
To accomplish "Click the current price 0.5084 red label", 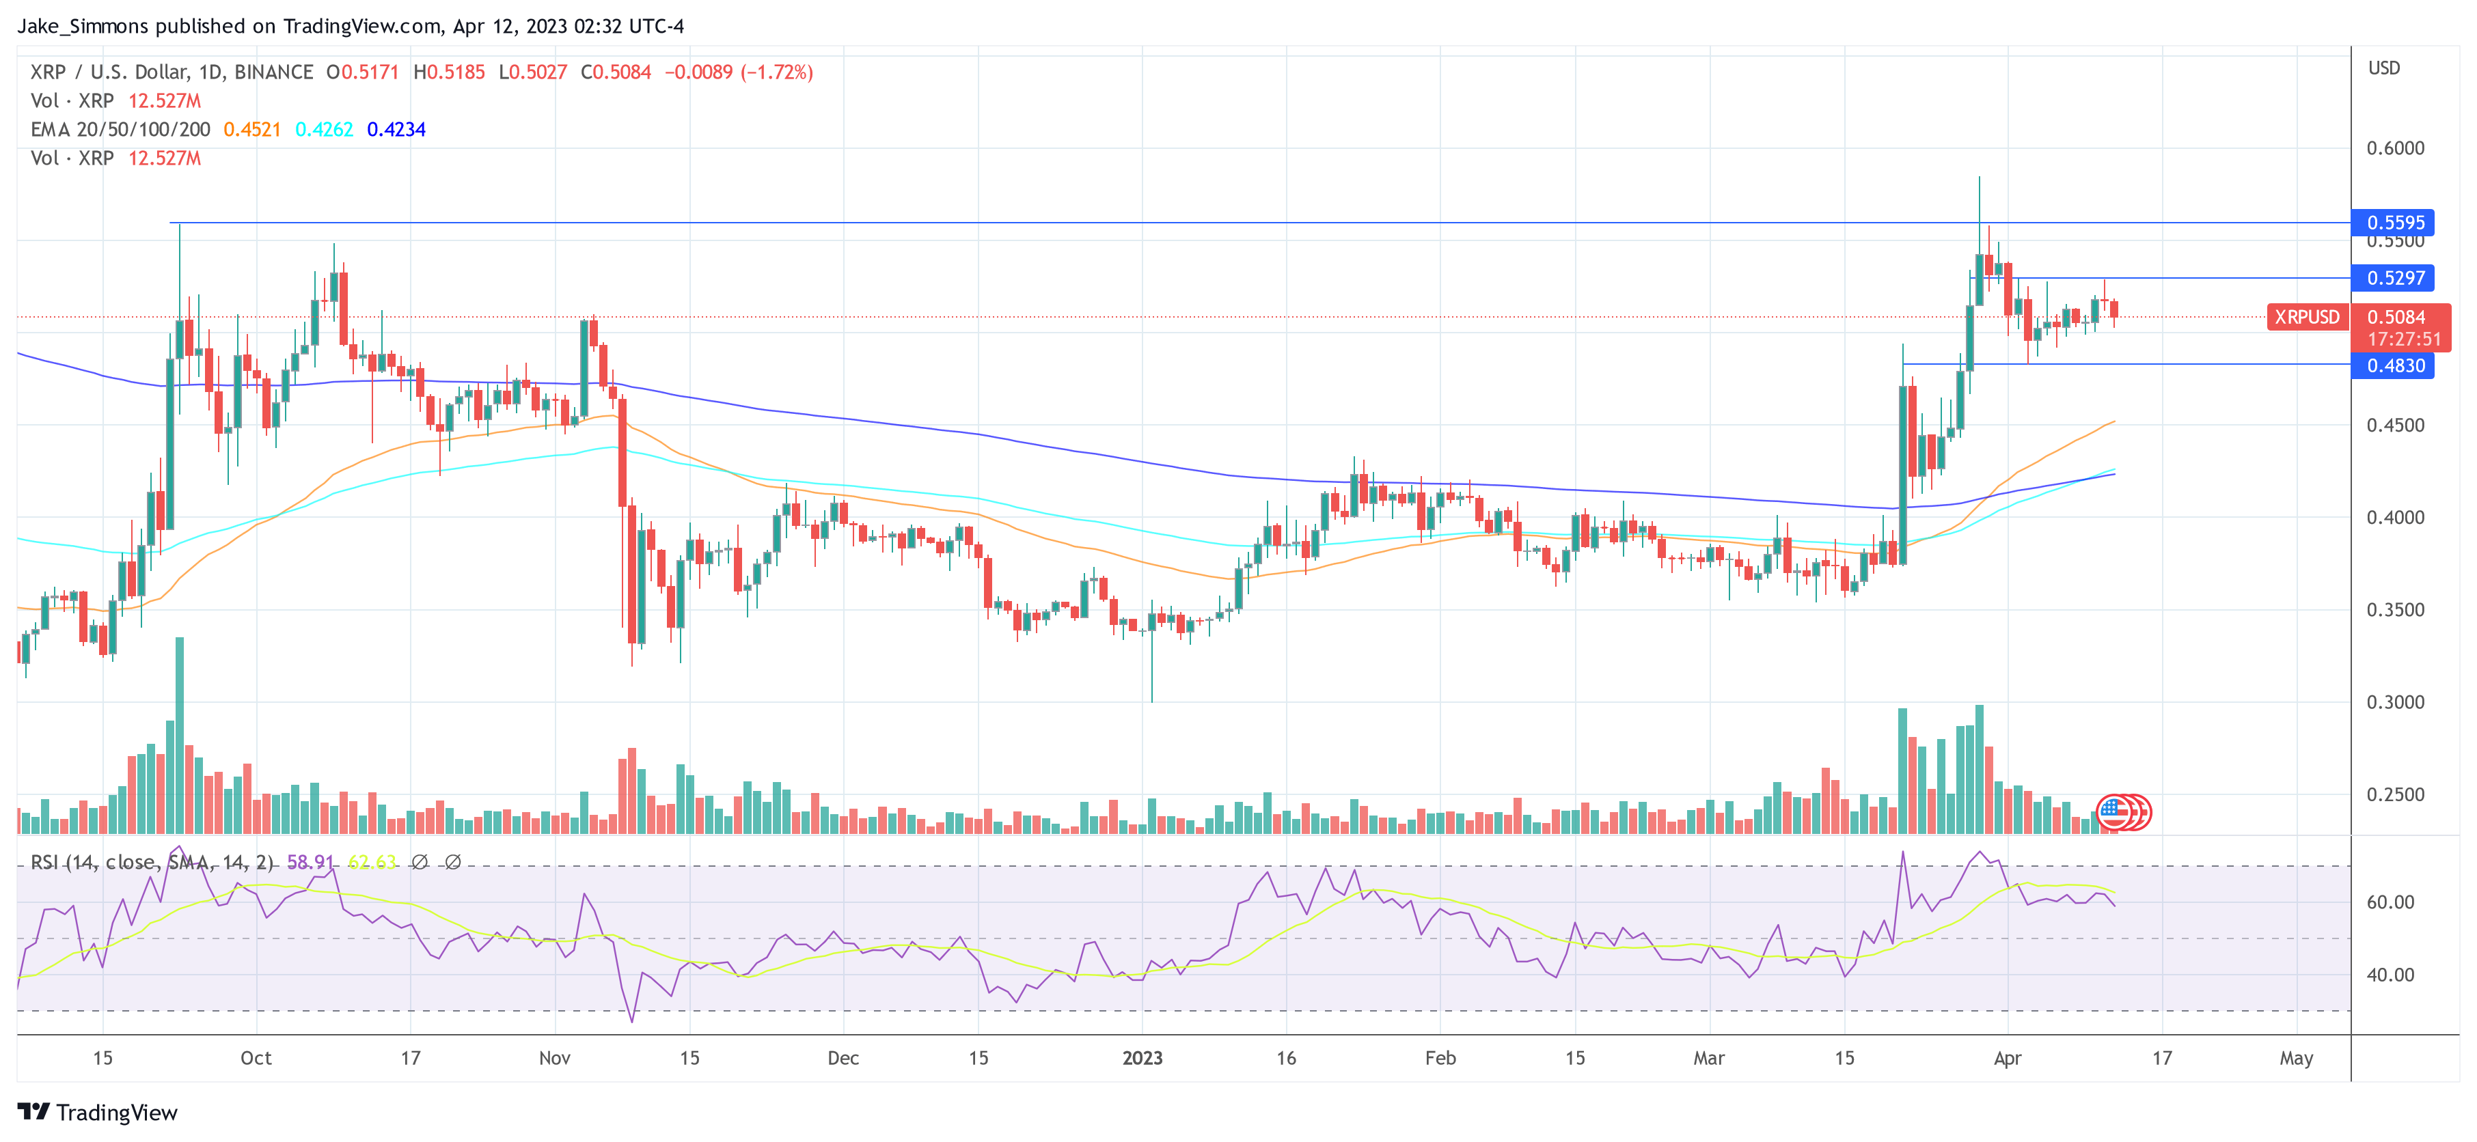I will (2396, 317).
